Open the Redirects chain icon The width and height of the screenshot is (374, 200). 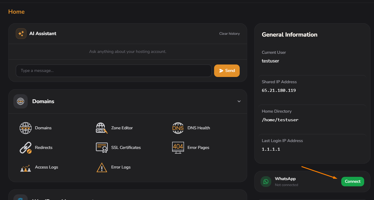tap(26, 148)
